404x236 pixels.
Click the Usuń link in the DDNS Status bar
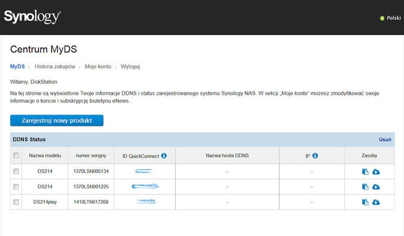click(385, 139)
